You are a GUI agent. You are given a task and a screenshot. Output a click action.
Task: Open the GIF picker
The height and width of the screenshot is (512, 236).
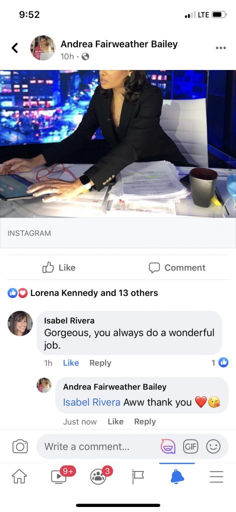click(x=191, y=446)
